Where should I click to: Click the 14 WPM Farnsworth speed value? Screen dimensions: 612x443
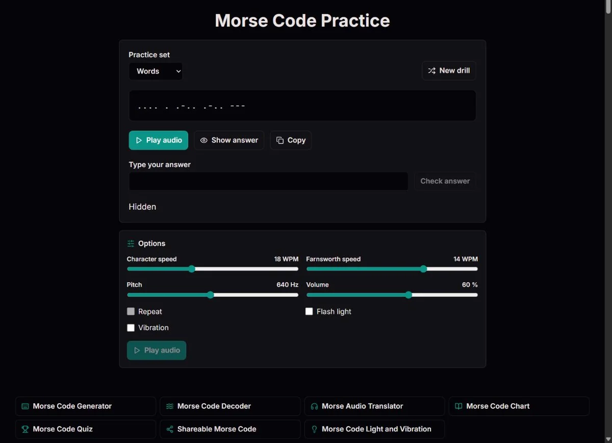pyautogui.click(x=466, y=259)
